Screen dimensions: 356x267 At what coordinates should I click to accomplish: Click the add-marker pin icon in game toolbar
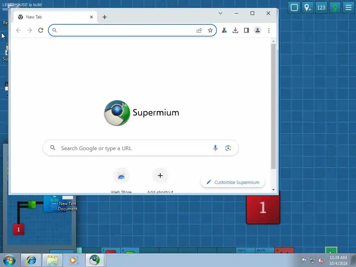308,8
